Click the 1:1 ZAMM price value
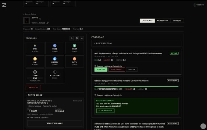 (x=32, y=111)
